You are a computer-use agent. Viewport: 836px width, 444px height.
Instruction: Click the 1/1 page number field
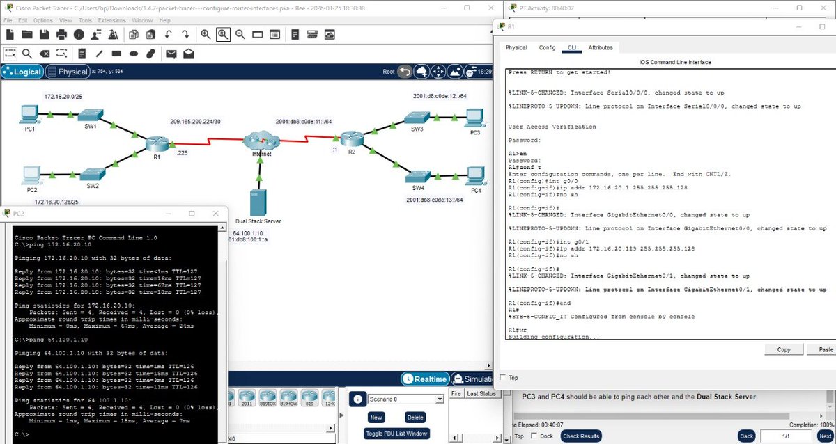[786, 436]
